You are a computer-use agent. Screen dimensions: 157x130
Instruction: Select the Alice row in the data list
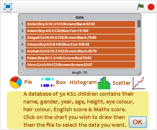click(x=80, y=65)
